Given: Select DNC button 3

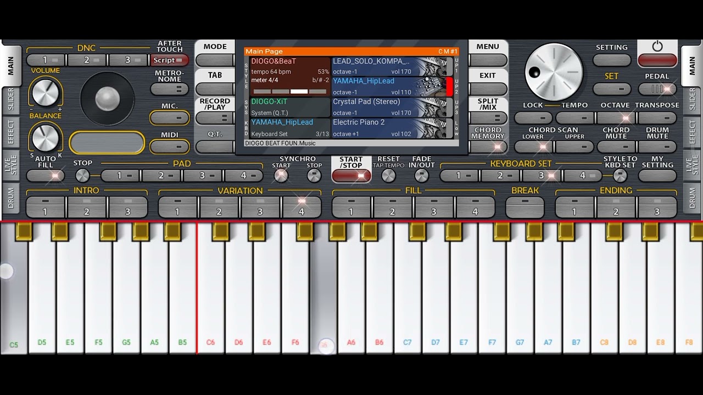Looking at the screenshot, I should coord(128,60).
